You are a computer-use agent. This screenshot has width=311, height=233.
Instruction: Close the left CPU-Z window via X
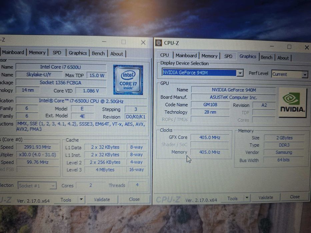click(143, 42)
